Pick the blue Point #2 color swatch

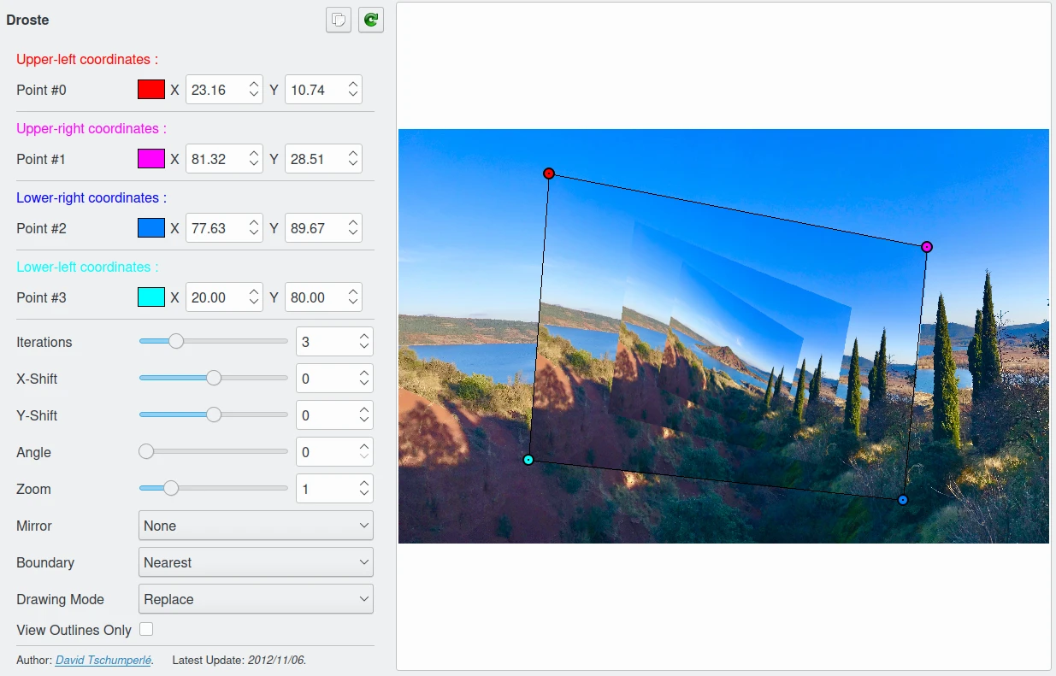pos(151,228)
